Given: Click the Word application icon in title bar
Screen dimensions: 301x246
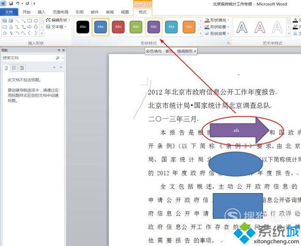Looking at the screenshot, I should (3, 3).
